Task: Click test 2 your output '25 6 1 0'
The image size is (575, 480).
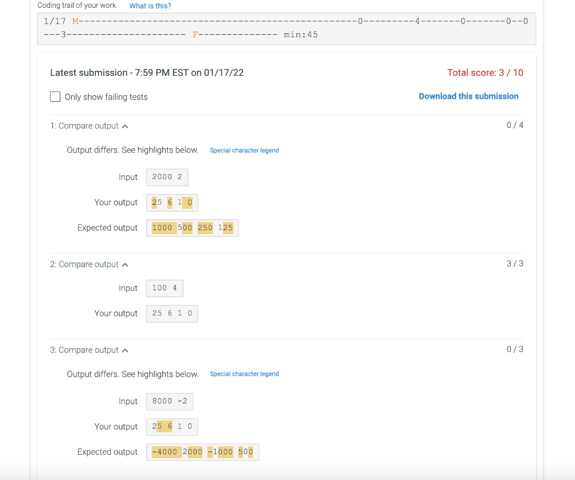Action: (172, 313)
